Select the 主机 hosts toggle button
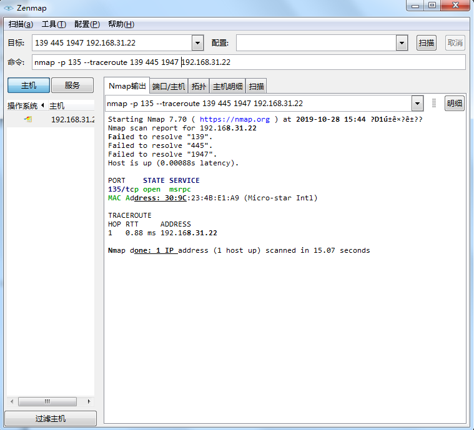 point(29,86)
